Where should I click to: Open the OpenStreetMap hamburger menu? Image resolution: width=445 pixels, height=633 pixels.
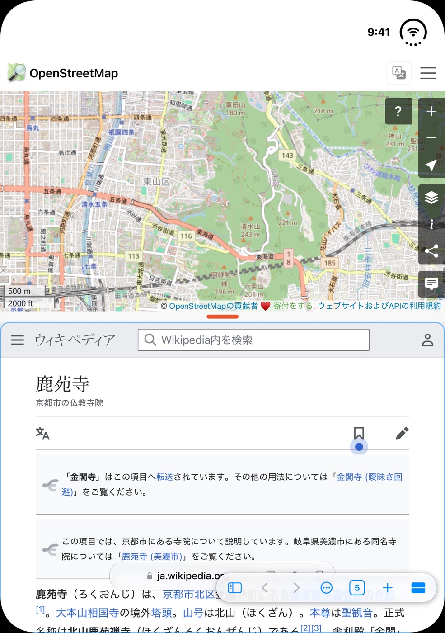[x=428, y=73]
